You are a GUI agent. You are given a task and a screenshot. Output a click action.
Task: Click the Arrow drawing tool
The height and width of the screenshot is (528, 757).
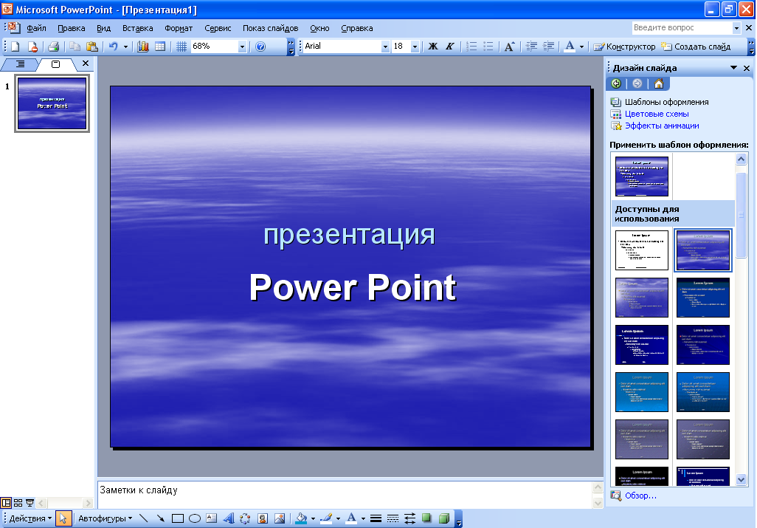[x=160, y=518]
